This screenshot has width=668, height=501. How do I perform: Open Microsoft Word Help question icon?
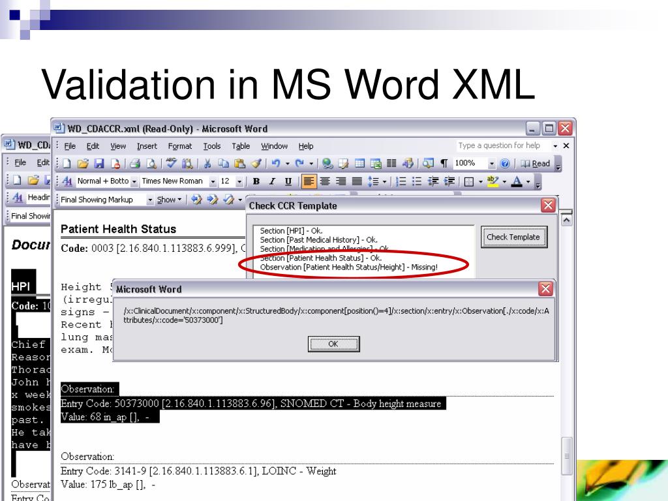coord(505,164)
